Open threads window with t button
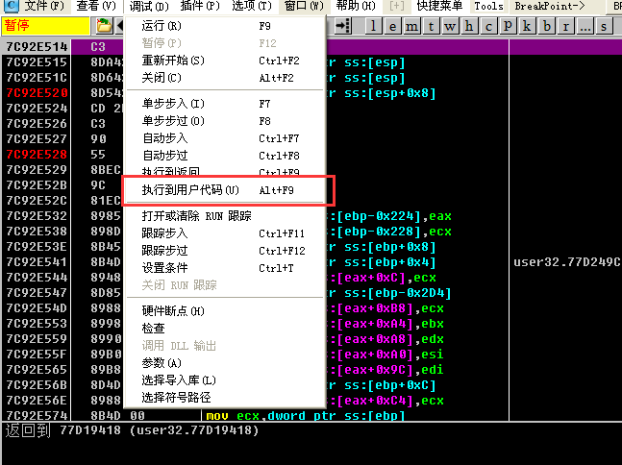 [x=431, y=26]
